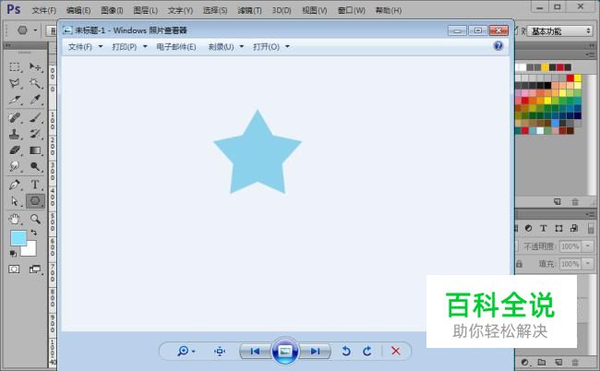The image size is (600, 371).
Task: Open Photo Viewer zoom magnifier control
Action: (186, 351)
